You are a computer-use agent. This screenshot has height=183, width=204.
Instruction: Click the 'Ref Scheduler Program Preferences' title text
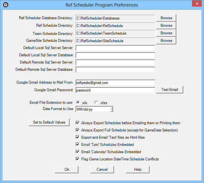click(x=102, y=5)
